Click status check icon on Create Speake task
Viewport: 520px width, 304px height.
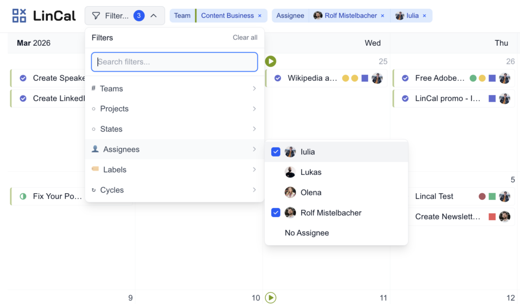(23, 78)
